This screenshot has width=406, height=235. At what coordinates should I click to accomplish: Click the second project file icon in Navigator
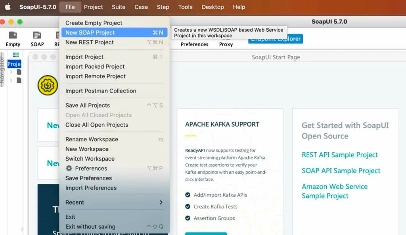pyautogui.click(x=19, y=80)
